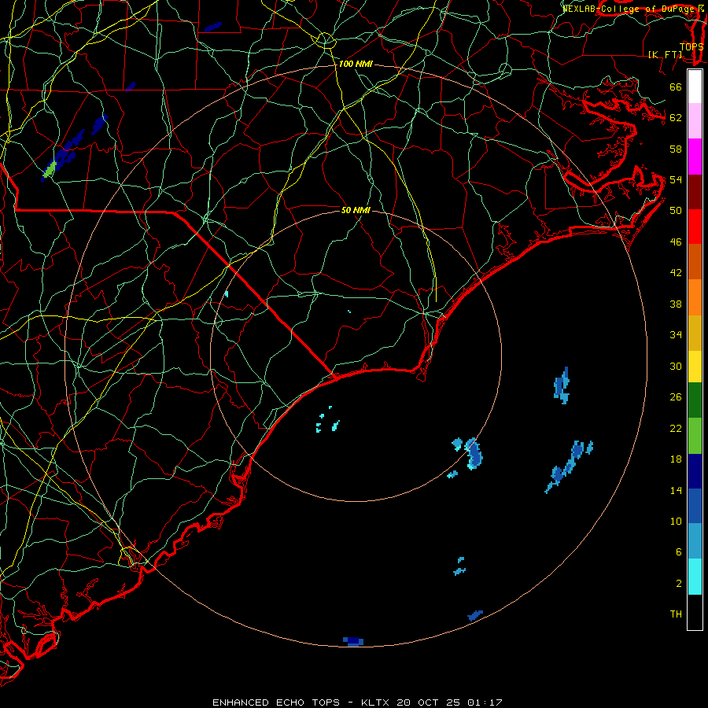Screen dimensions: 708x708
Task: Click the "66" legend value
Action: click(676, 87)
